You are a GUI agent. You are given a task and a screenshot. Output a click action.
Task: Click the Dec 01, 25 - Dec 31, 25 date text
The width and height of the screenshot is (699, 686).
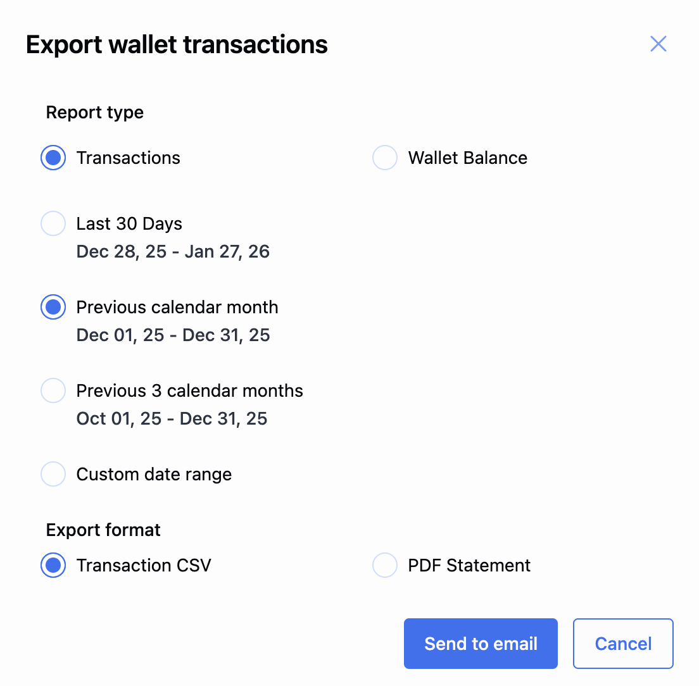point(173,335)
